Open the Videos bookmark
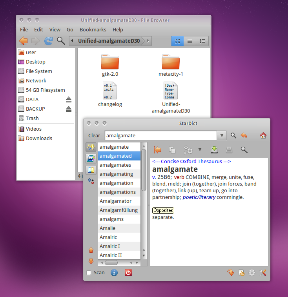Viewport: 288px width, 297px height. tap(46, 129)
